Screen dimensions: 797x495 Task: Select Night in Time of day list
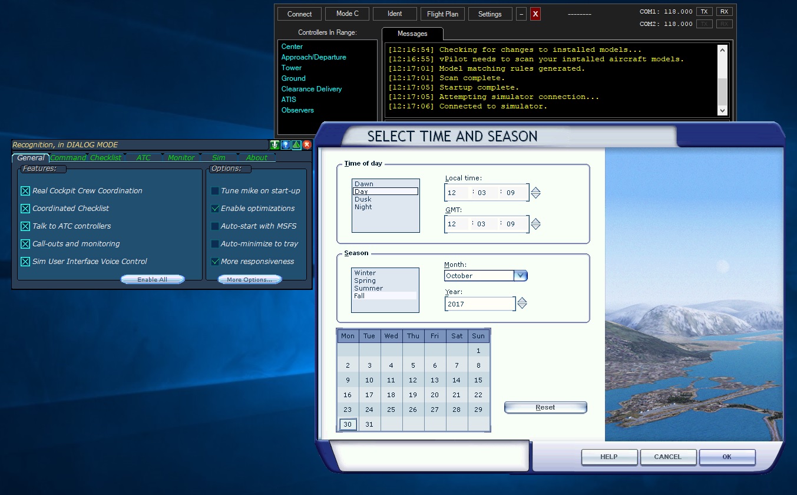pos(386,207)
